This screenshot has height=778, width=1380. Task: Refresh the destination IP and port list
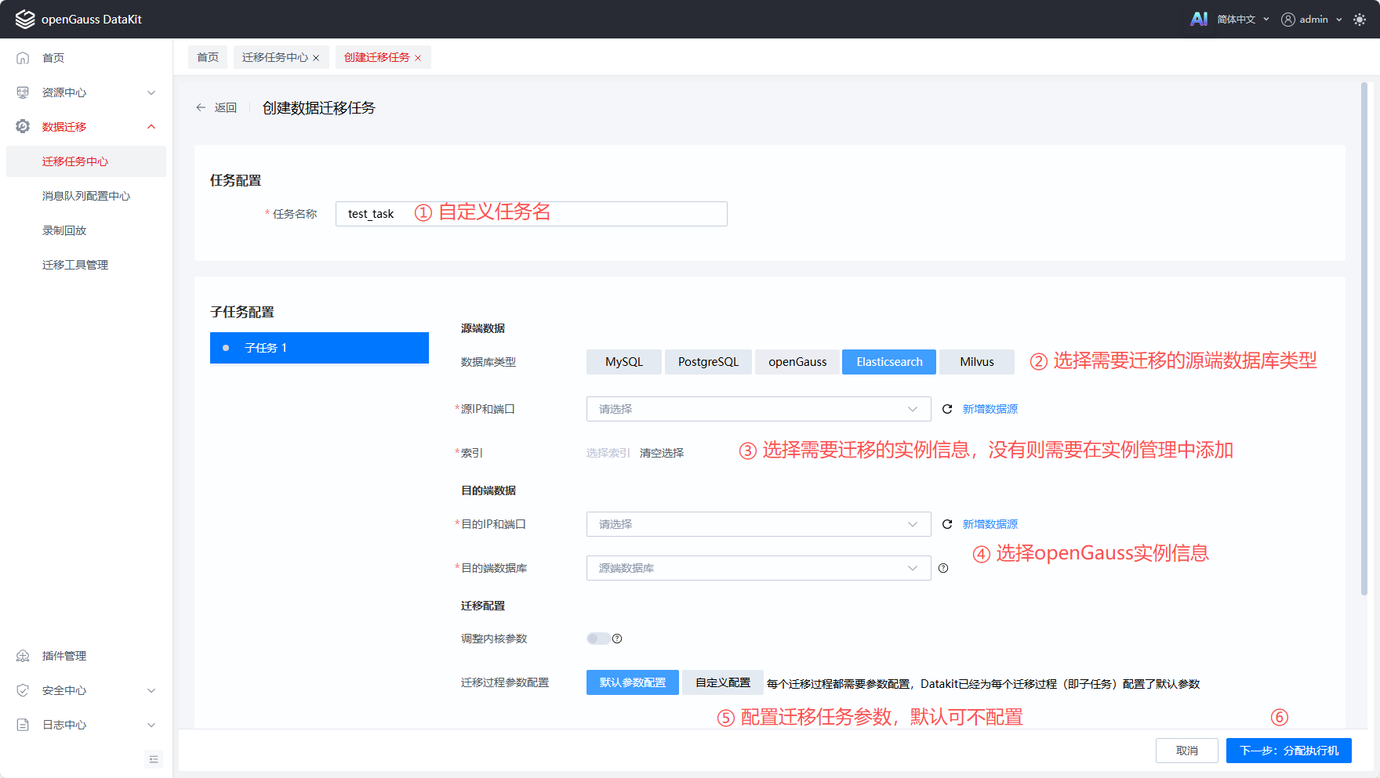(947, 524)
